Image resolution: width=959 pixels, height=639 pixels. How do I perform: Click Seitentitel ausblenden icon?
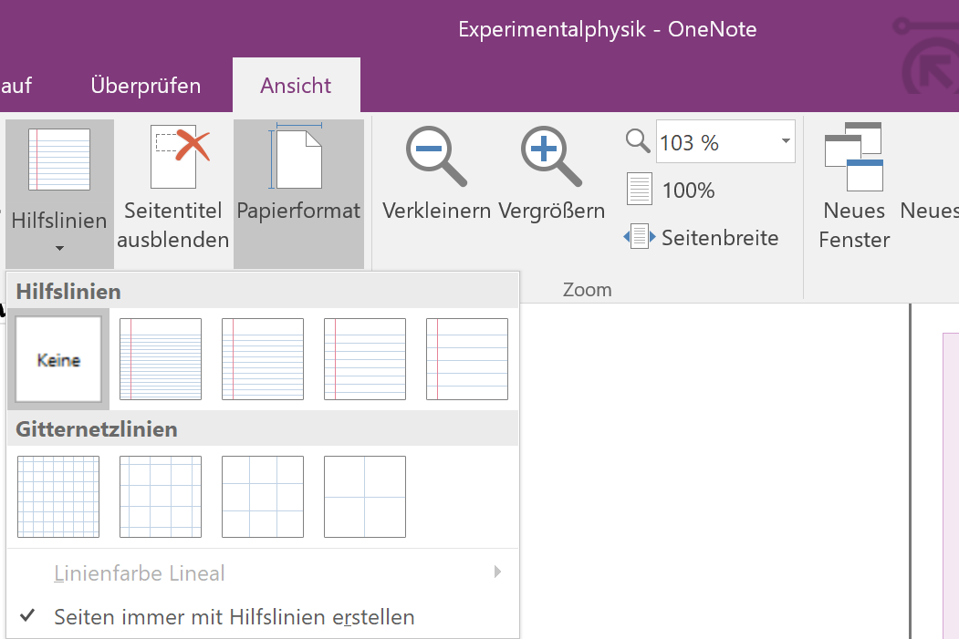click(173, 157)
